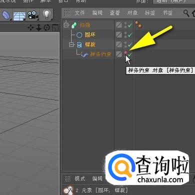Image resolution: width=195 pixels, height=195 pixels.
Task: Open the 文件 menu in object manager
Action: [79, 13]
